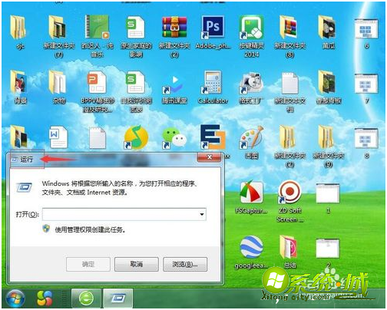Click the 取消 button in Run dialog

pyautogui.click(x=137, y=264)
